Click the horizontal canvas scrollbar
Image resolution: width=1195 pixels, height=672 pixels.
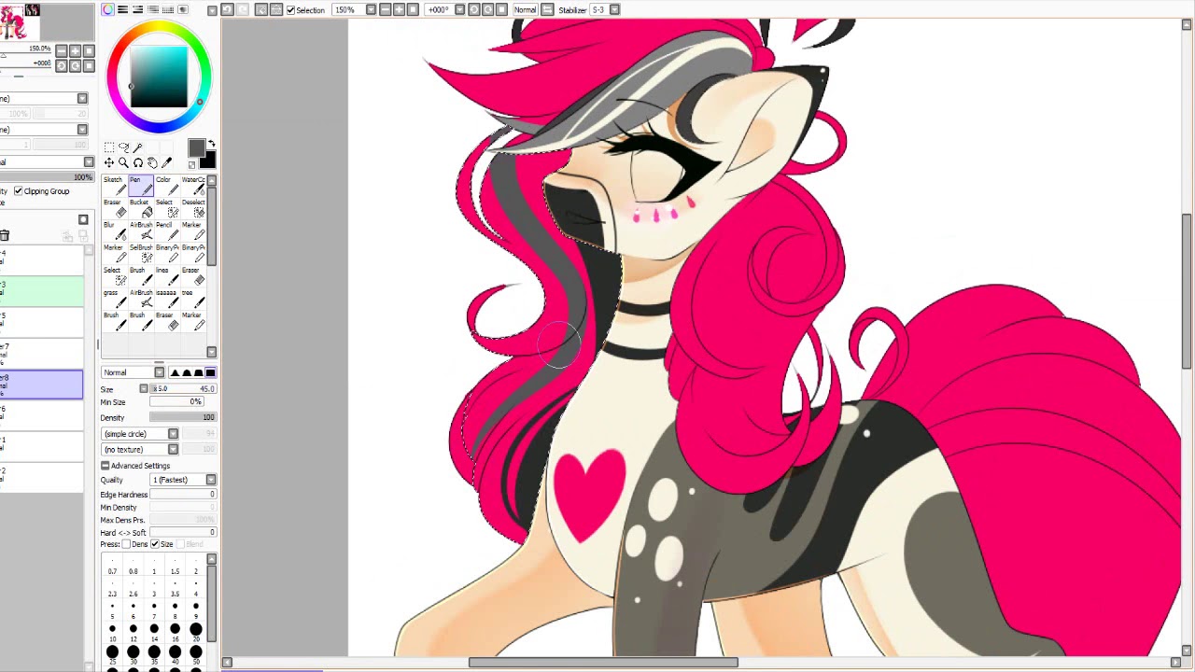603,663
